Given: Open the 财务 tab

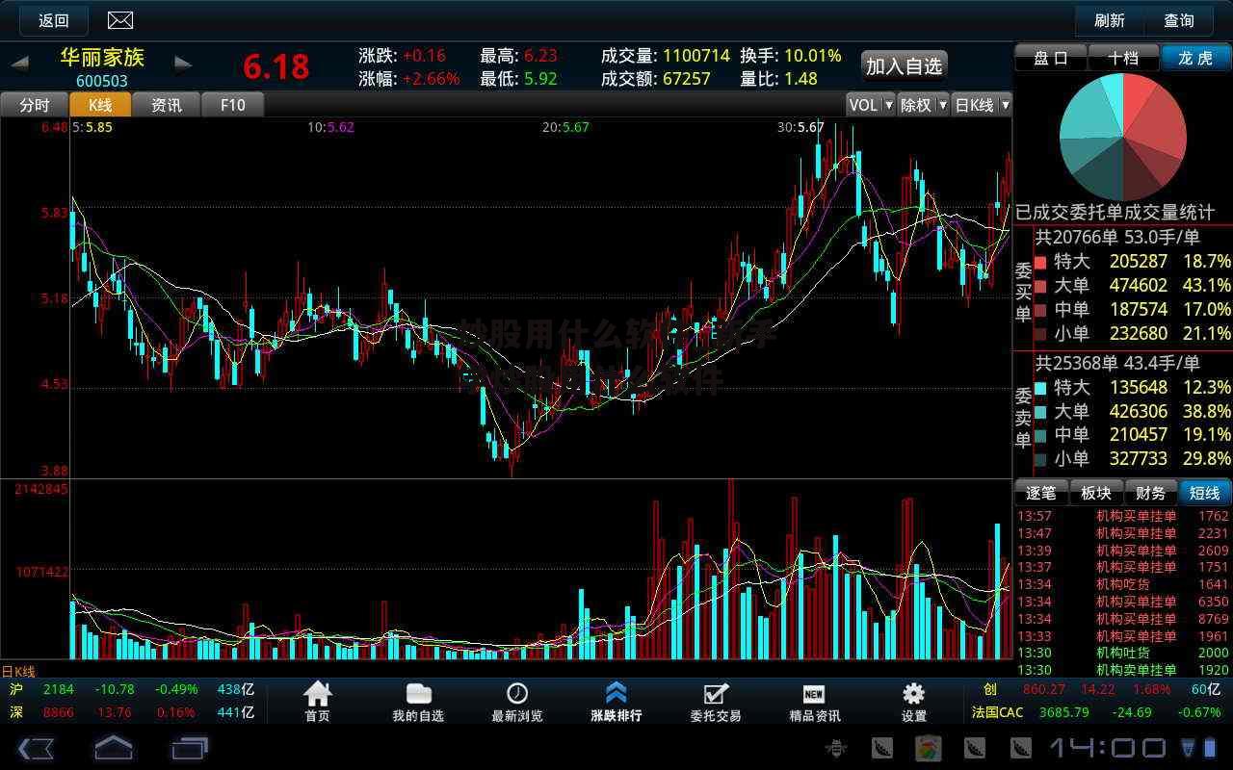Looking at the screenshot, I should pyautogui.click(x=1150, y=493).
